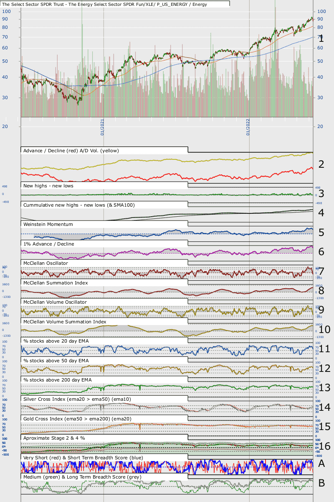This screenshot has width=334, height=502.
Task: Click panel number 2 beside Advance/Decline chart
Action: [321, 164]
